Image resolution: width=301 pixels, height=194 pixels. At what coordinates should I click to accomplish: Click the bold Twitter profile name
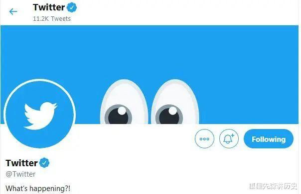coord(21,163)
